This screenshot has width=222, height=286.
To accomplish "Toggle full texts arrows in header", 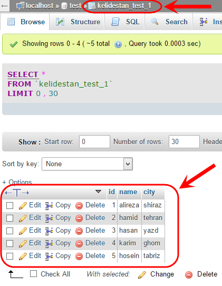I will [x=17, y=193].
